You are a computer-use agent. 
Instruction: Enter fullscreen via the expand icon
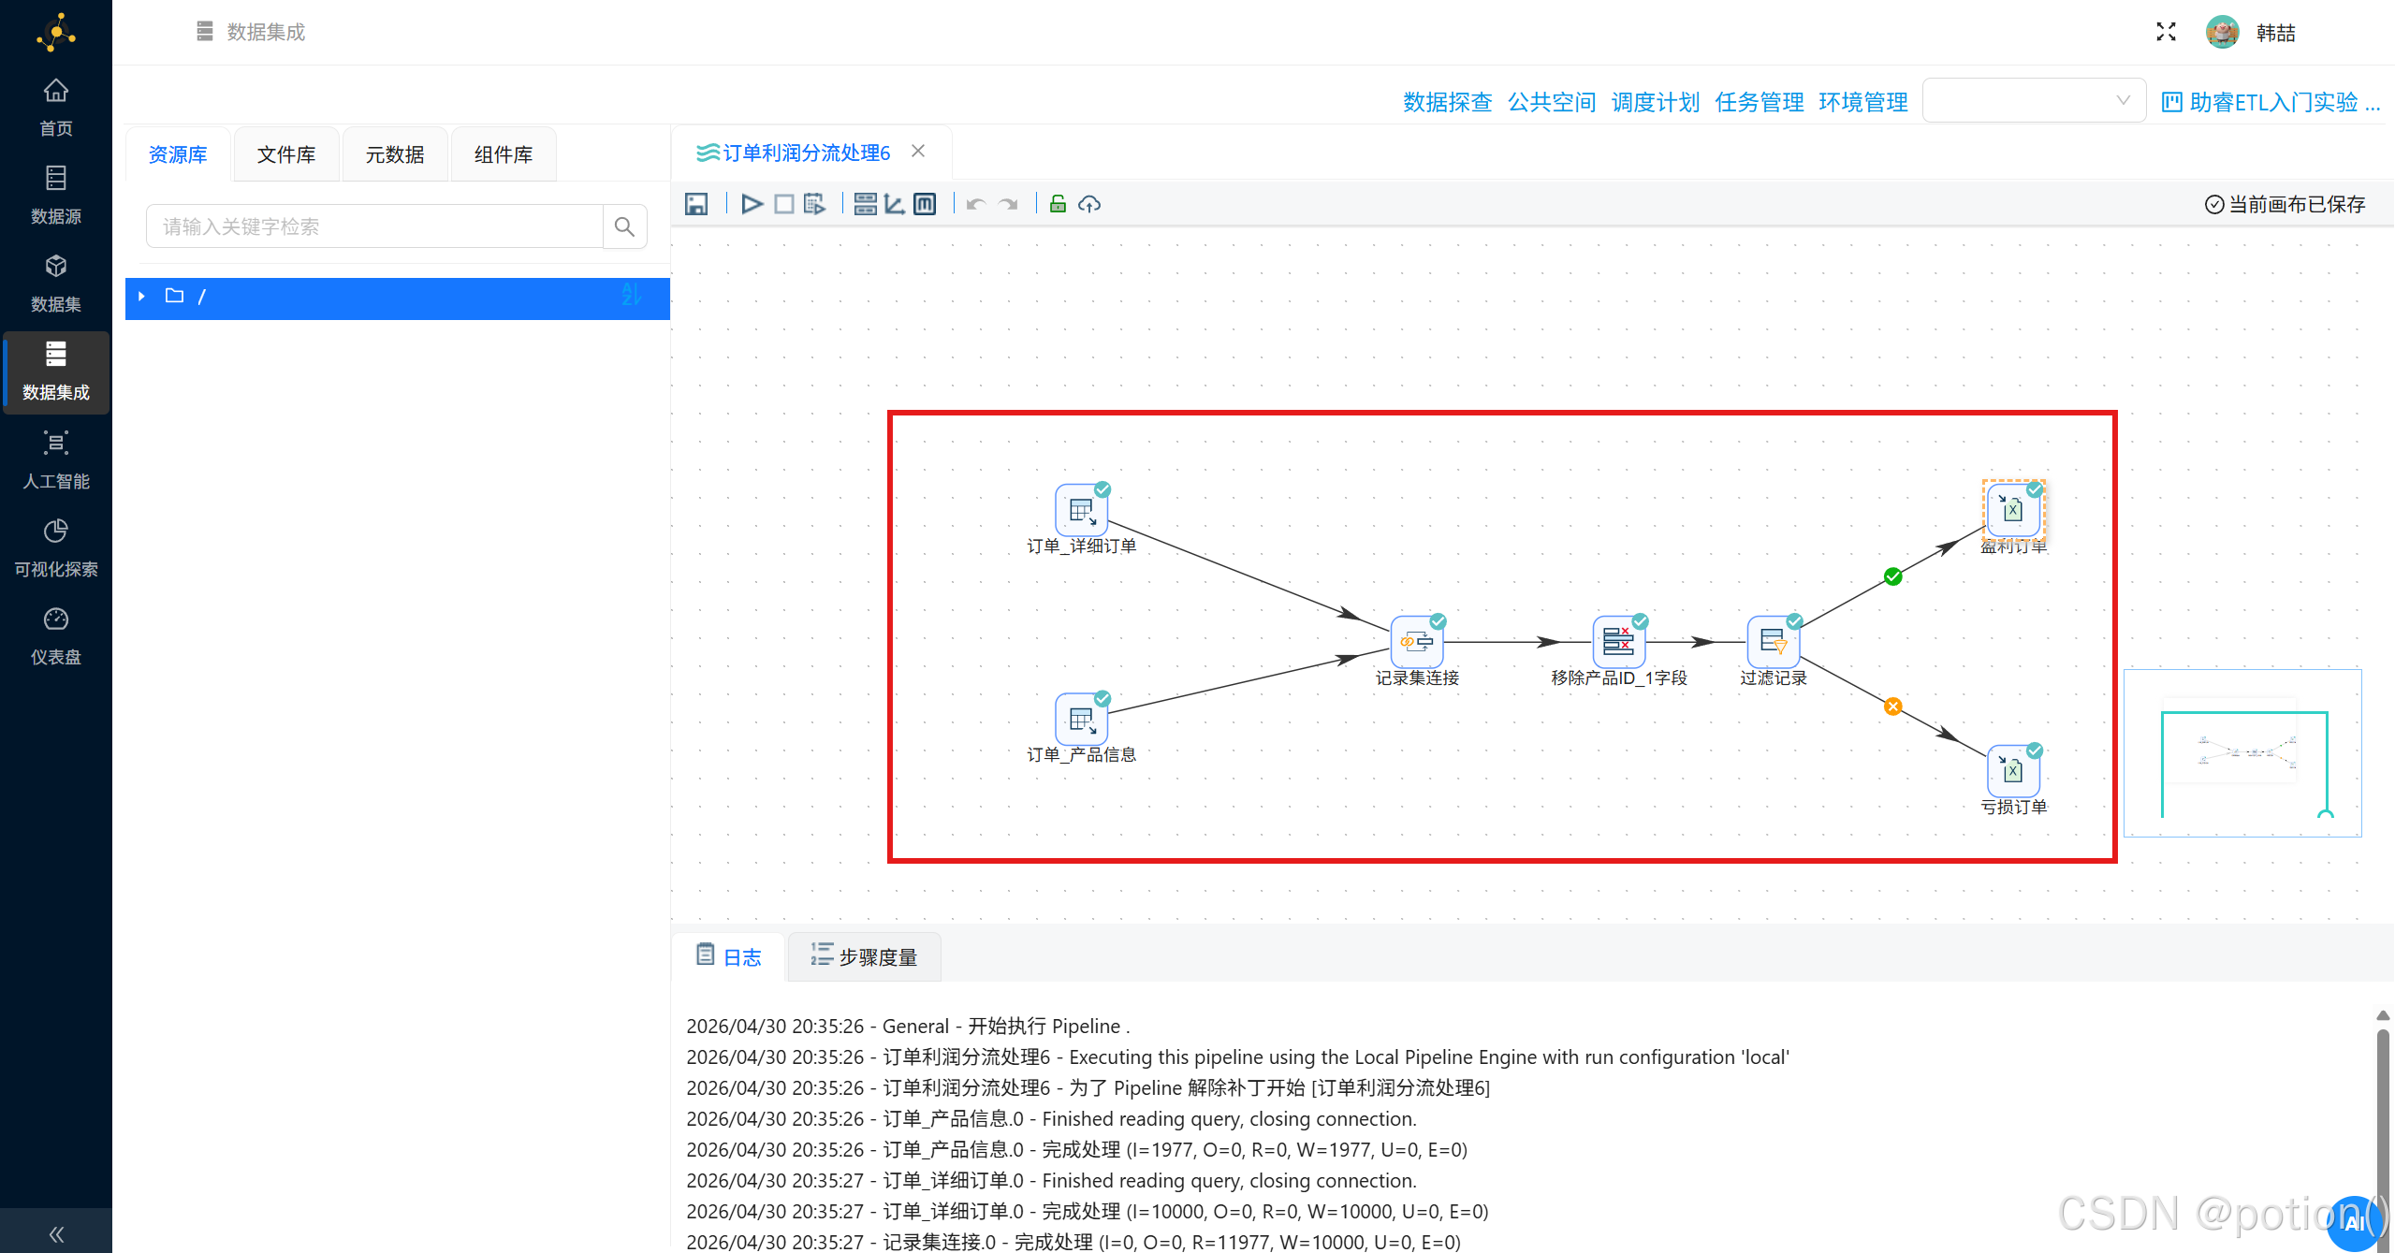[x=2165, y=31]
